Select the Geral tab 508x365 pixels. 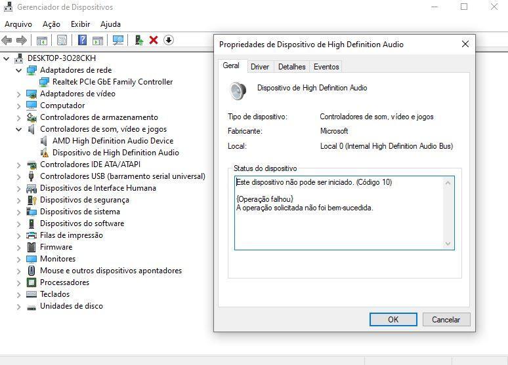tap(231, 66)
